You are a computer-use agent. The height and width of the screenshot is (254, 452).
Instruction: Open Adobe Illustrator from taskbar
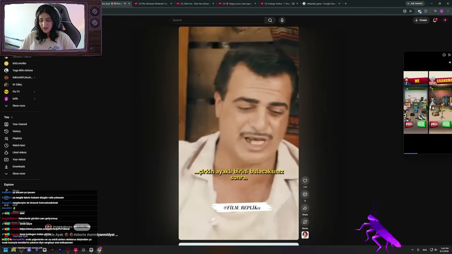pos(52,250)
